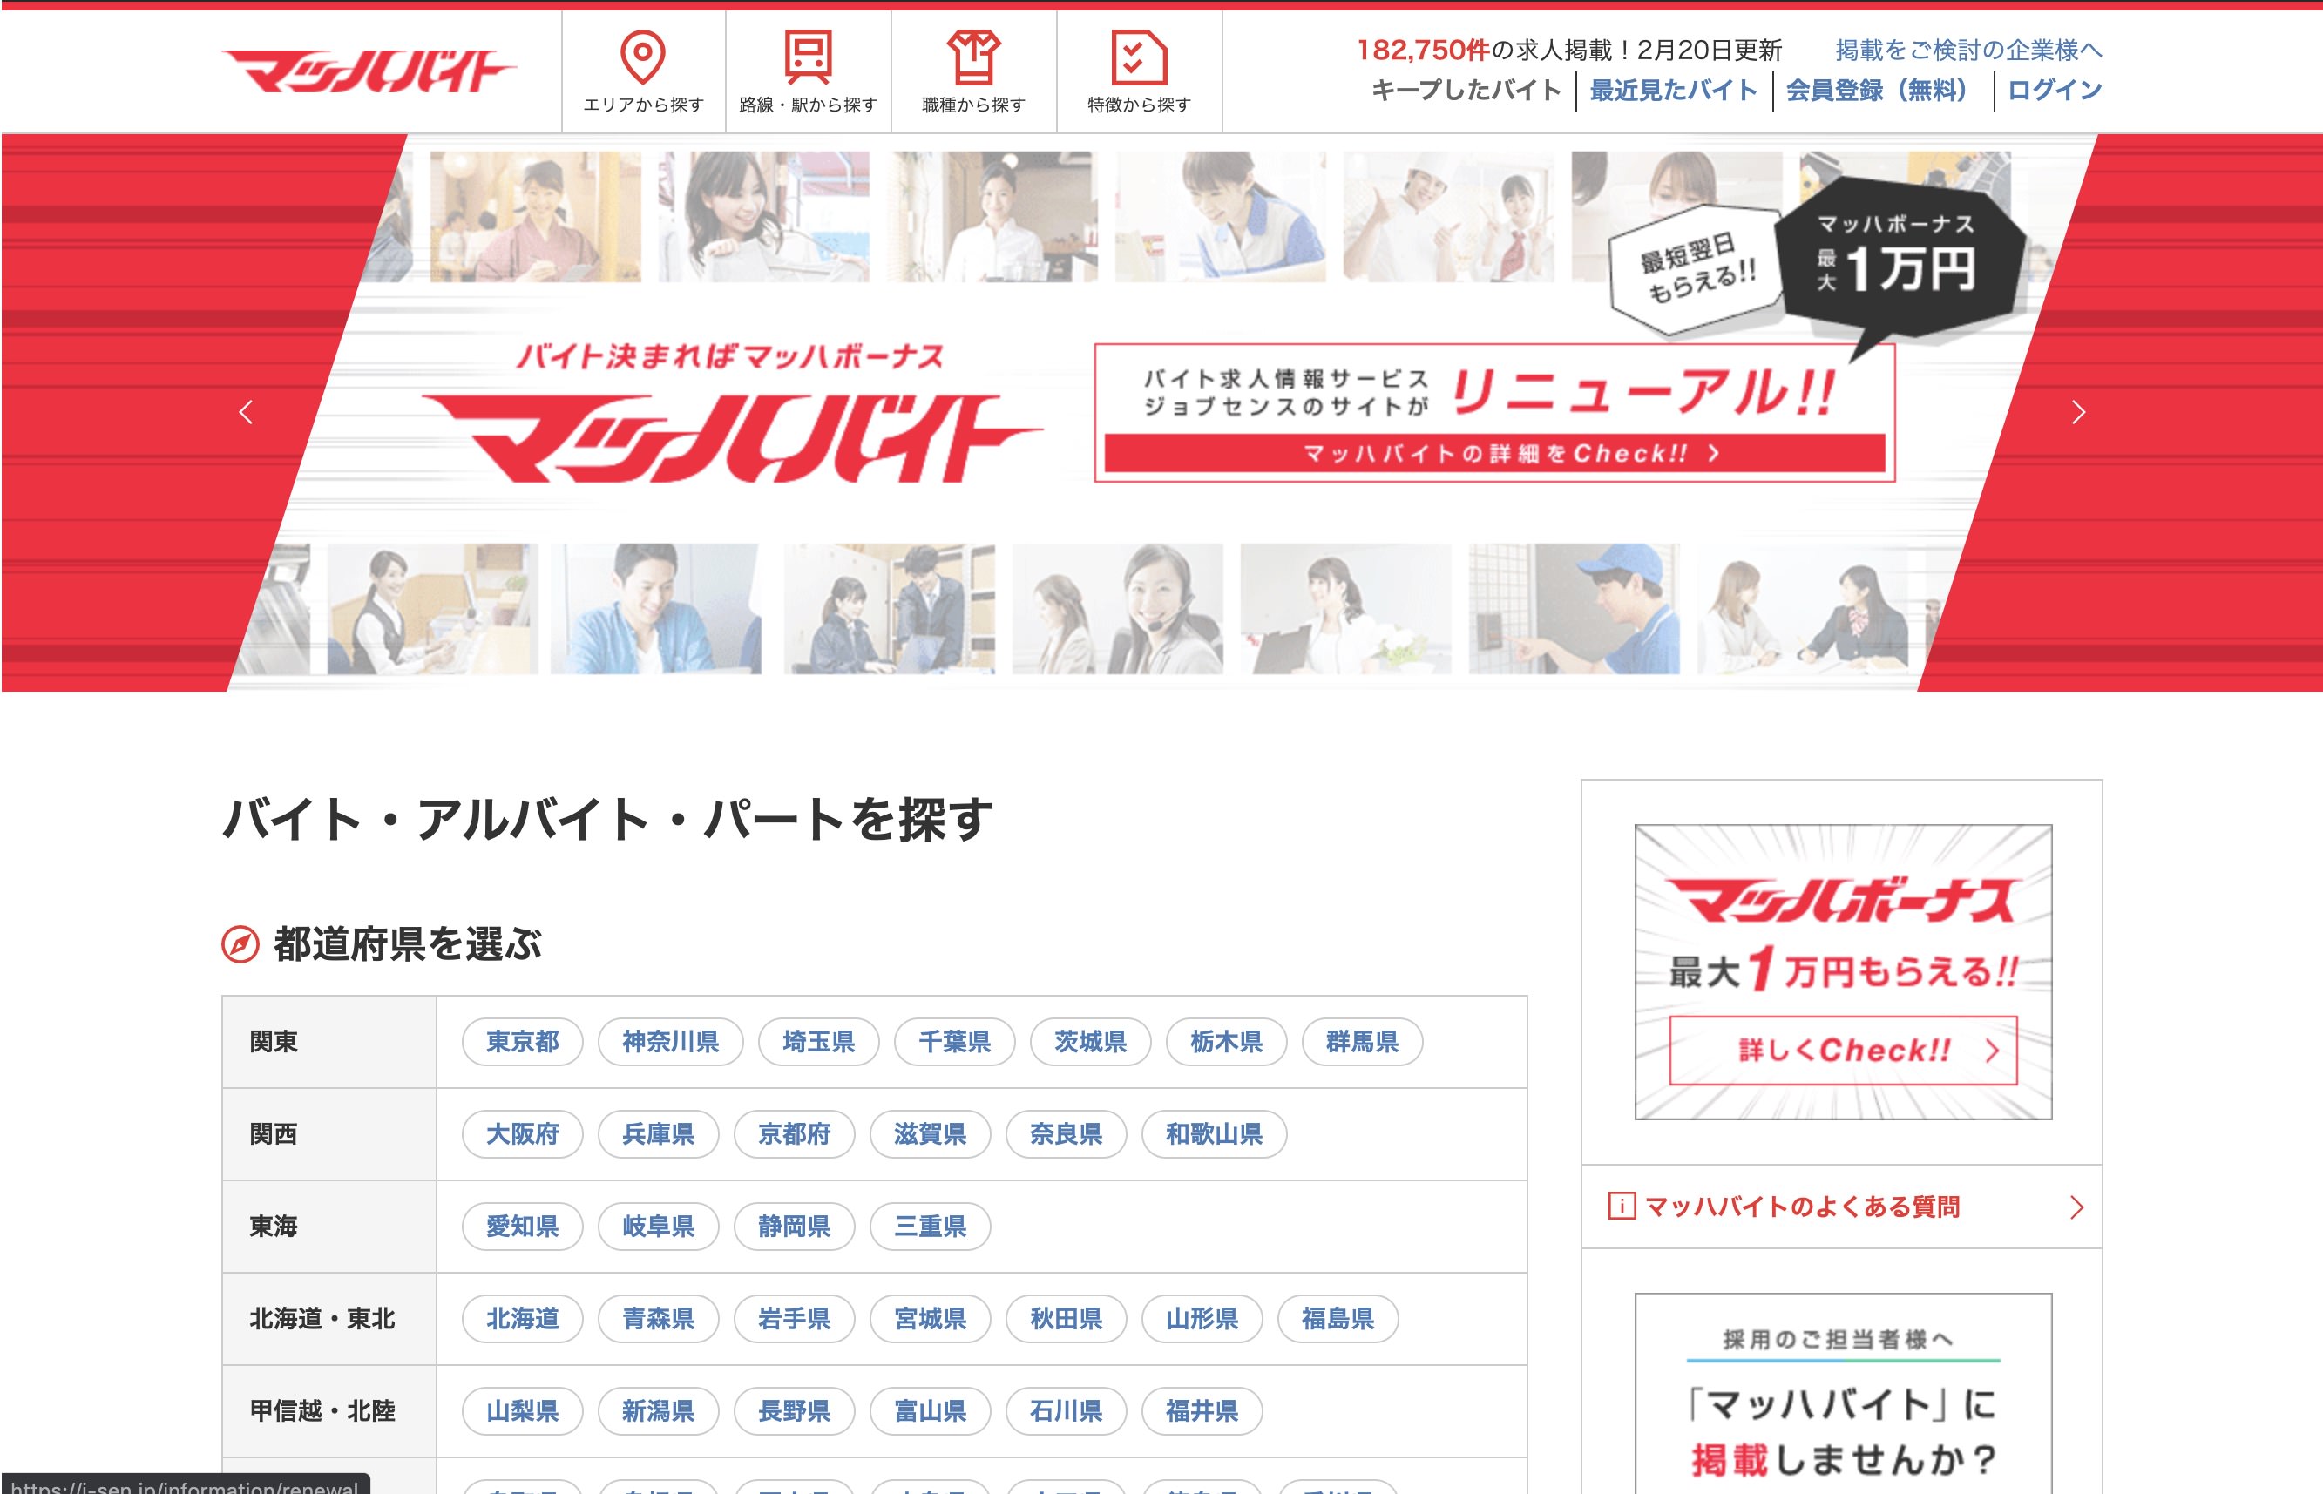Screen dimensions: 2323x1494
Task: Select 滋賀県 prefecture
Action: click(930, 1134)
